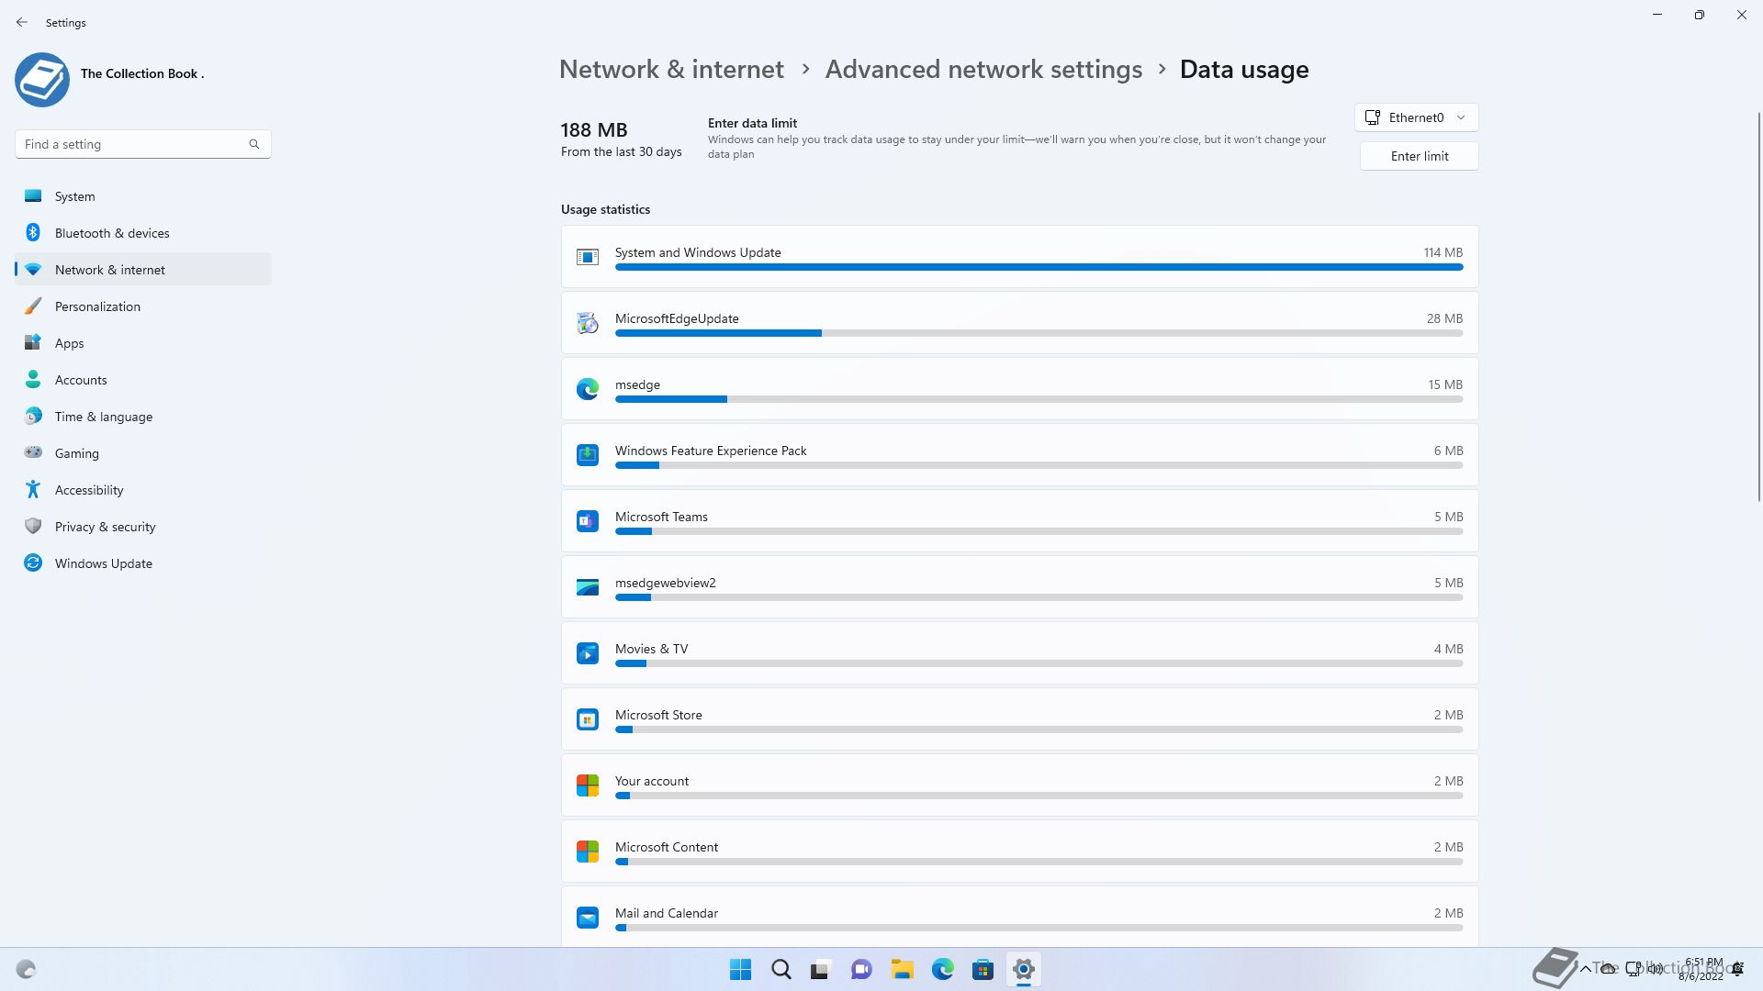The image size is (1763, 991).
Task: Open System settings
Action: (x=142, y=196)
